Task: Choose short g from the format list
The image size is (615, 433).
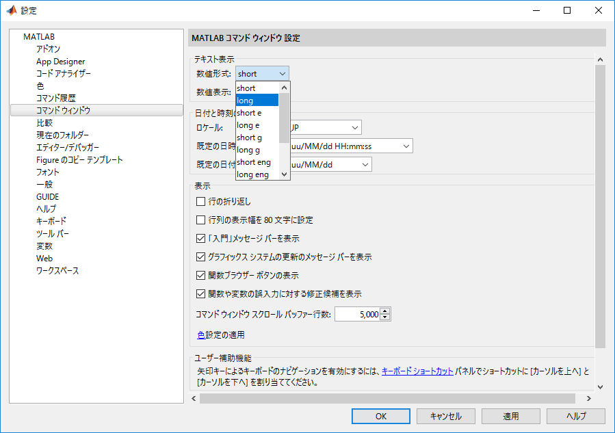Action: 257,137
